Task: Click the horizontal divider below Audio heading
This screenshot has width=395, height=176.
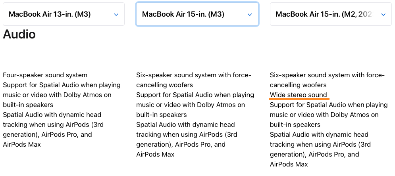Action: pyautogui.click(x=197, y=51)
